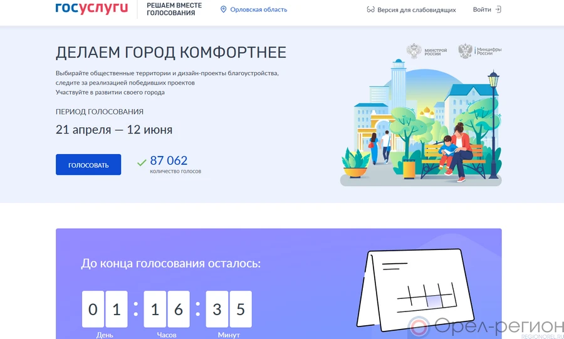Click the Госуслуги logo
This screenshot has width=564, height=339.
click(91, 9)
